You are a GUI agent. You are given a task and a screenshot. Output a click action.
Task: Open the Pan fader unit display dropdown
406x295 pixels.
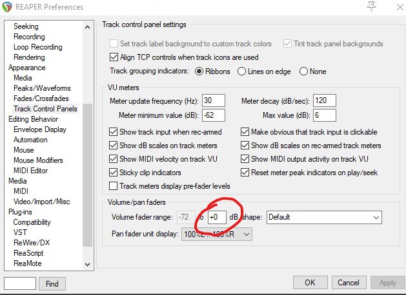(x=217, y=234)
